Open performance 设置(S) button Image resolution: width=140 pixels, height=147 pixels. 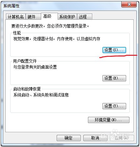pos(114,50)
